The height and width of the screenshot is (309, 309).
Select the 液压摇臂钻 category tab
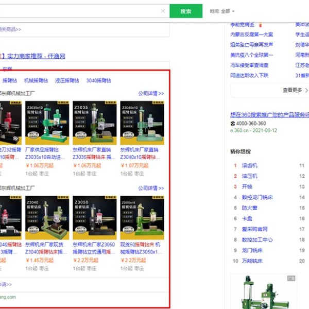point(67,80)
